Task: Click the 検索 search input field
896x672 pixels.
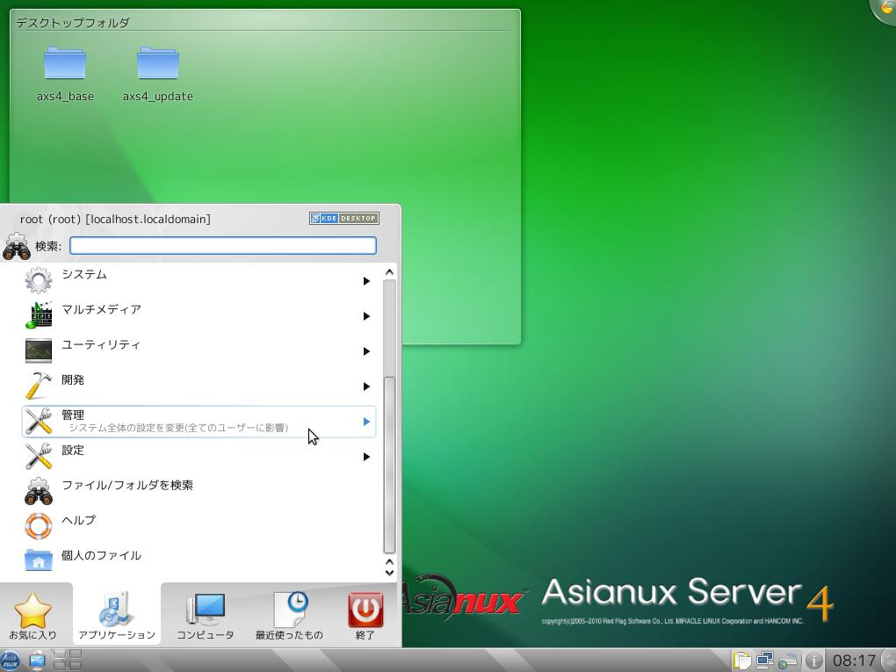Action: pyautogui.click(x=223, y=246)
